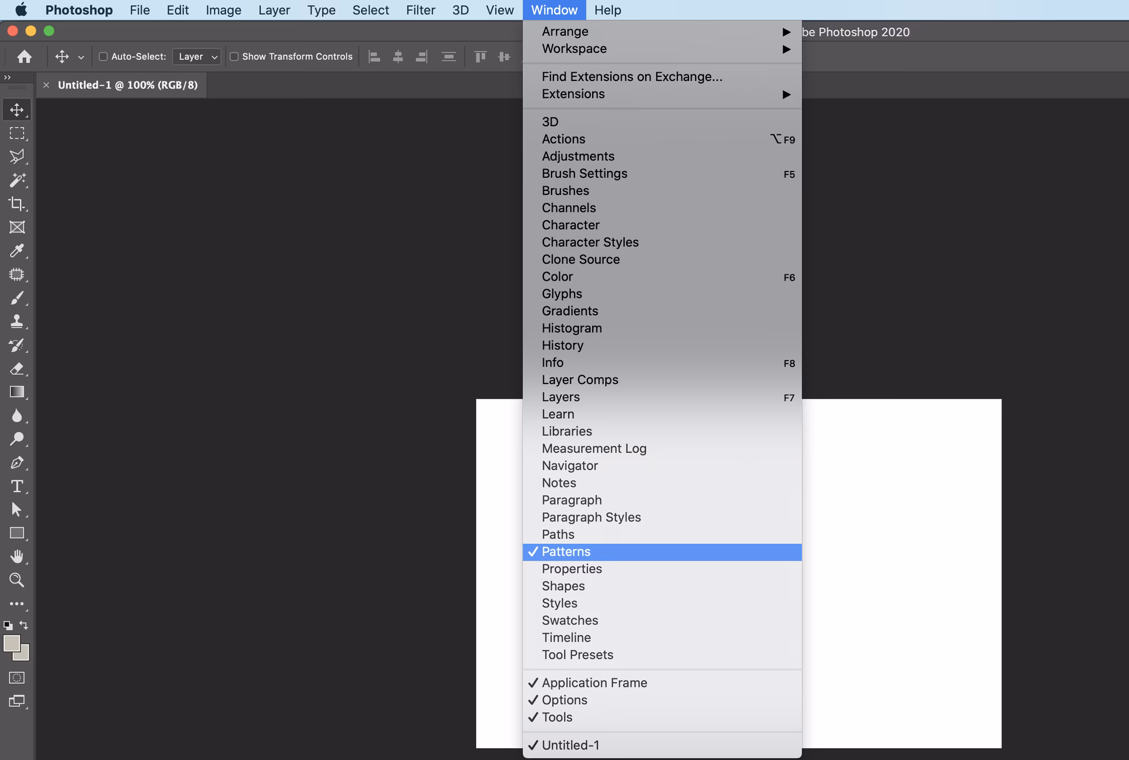Enable the Auto-Select checkbox

click(x=103, y=56)
